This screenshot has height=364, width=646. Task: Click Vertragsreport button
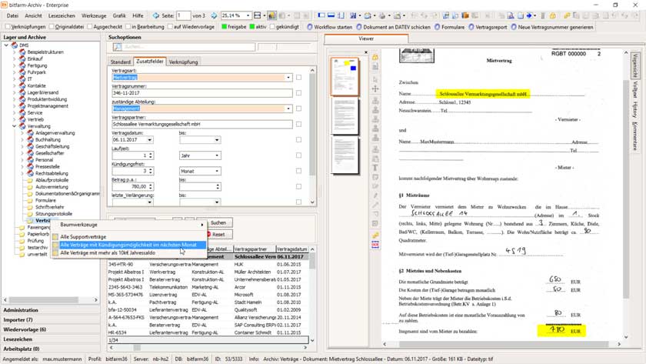coord(488,27)
